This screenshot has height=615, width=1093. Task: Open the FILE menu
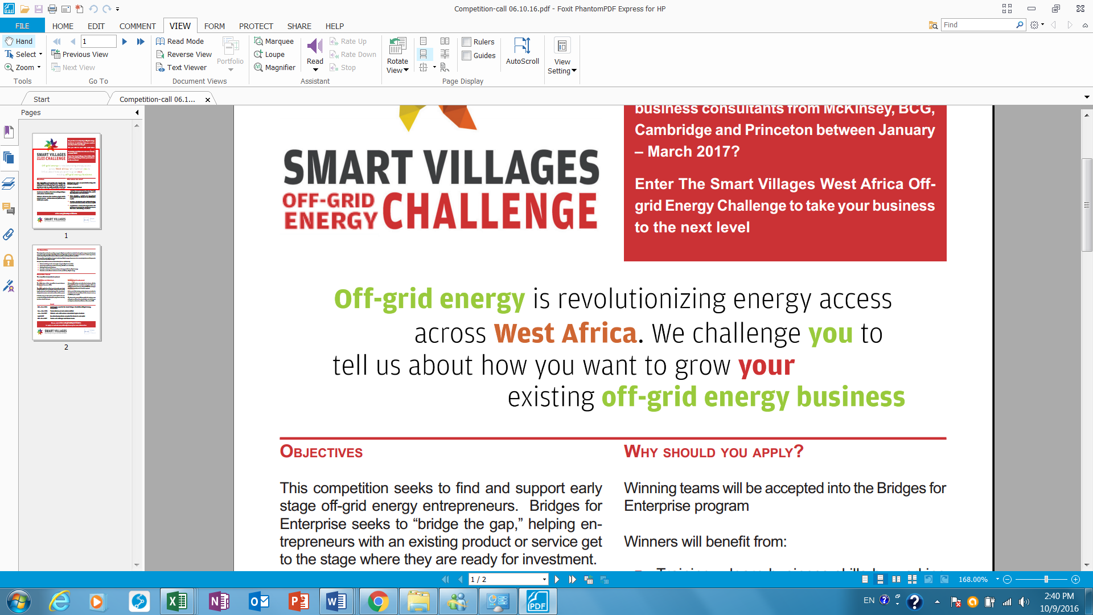point(22,26)
